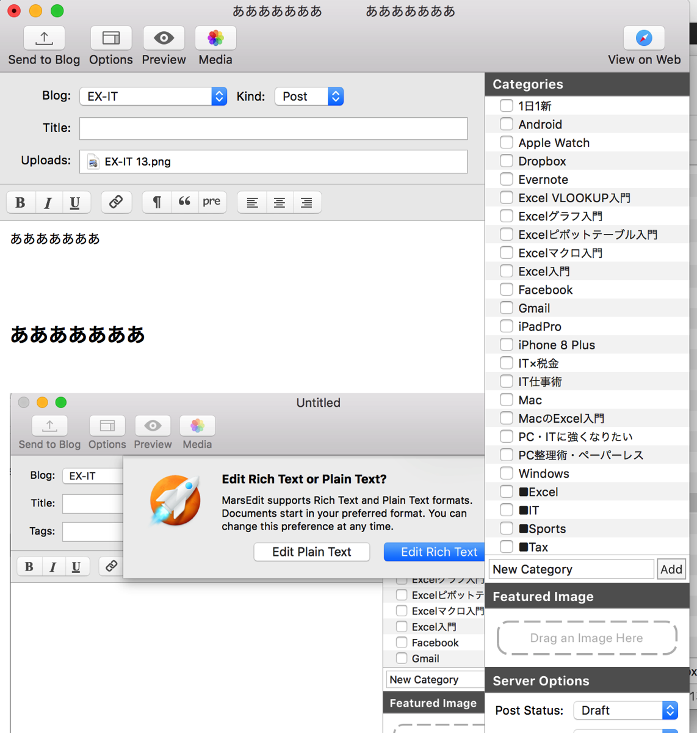The image size is (697, 733).
Task: Open the Blog EX-IT dropdown
Action: tap(153, 97)
